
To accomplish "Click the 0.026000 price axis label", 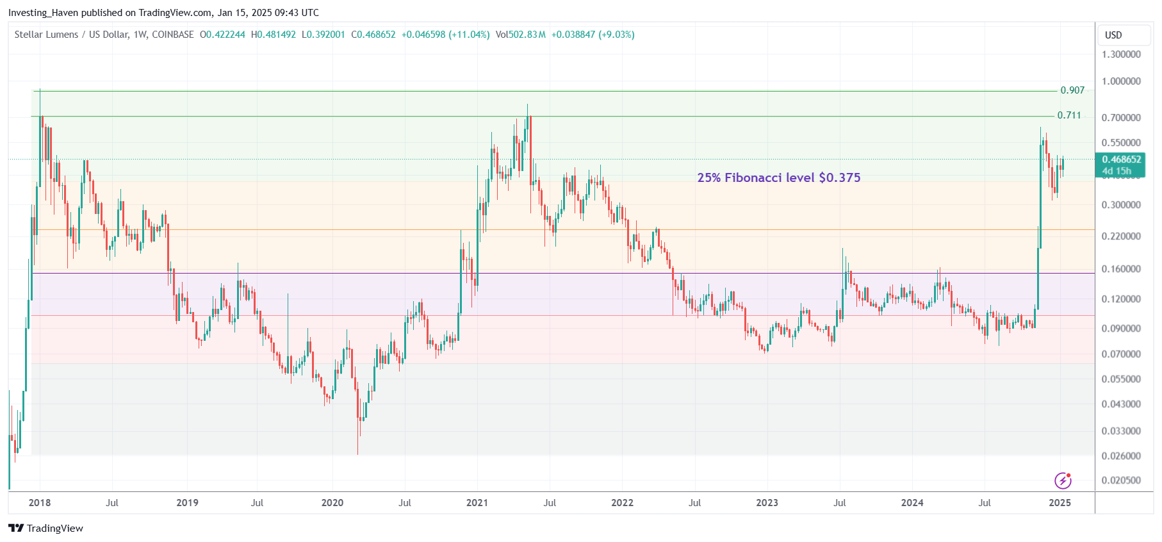I will (x=1121, y=456).
